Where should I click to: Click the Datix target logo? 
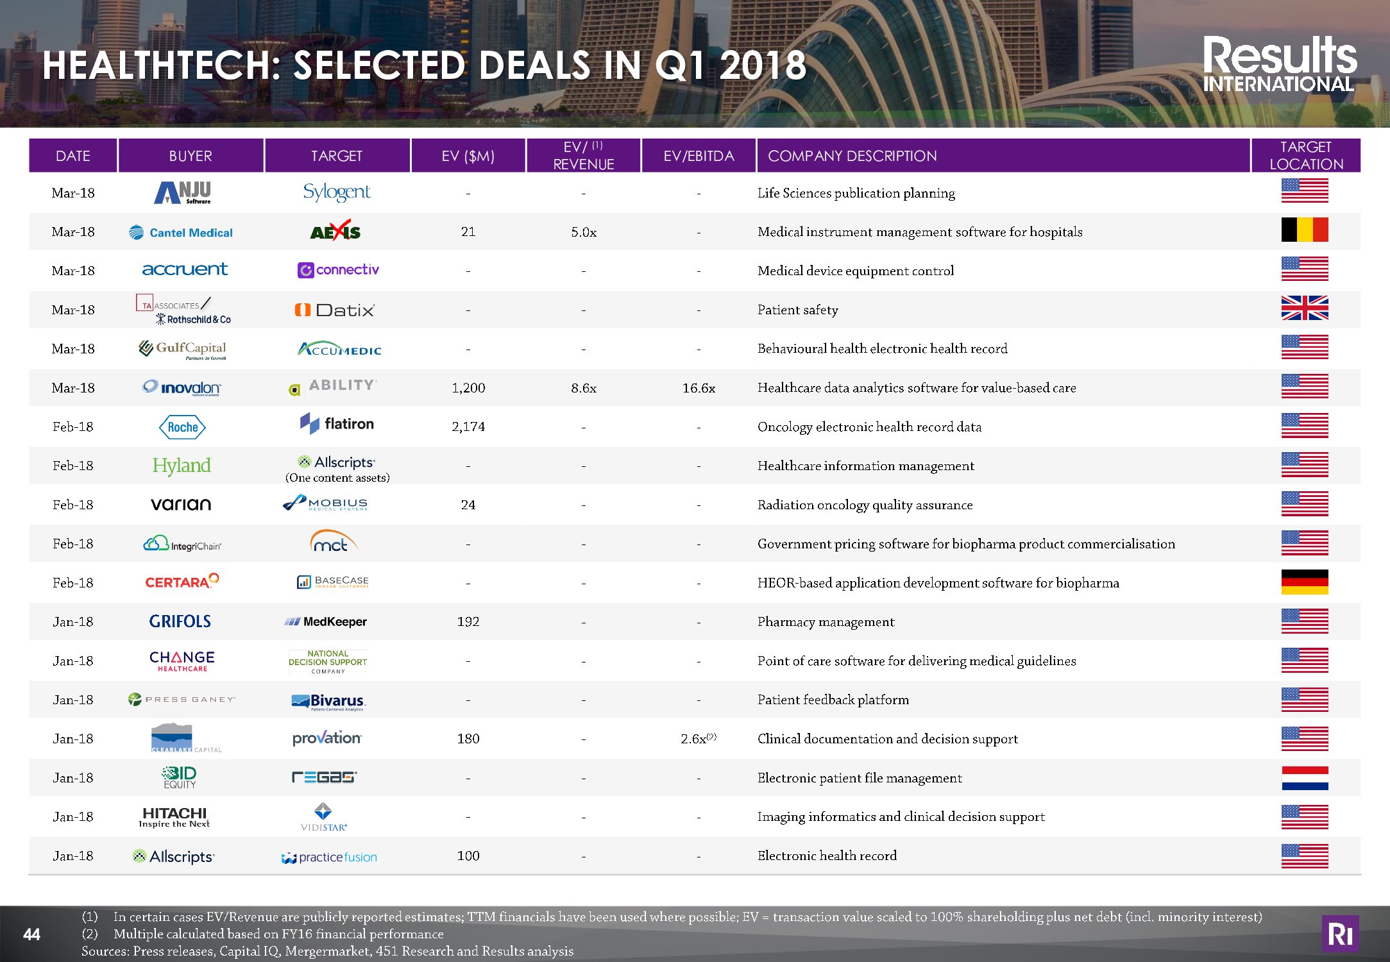tap(335, 310)
